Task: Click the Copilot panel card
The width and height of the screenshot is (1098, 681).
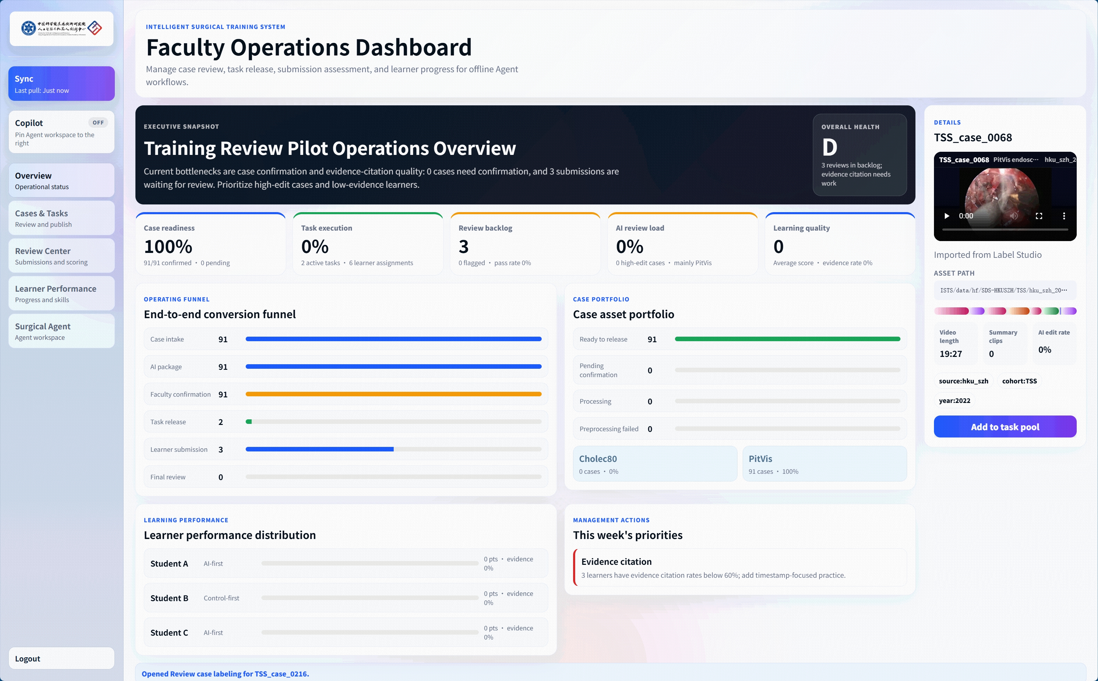Action: [x=62, y=132]
